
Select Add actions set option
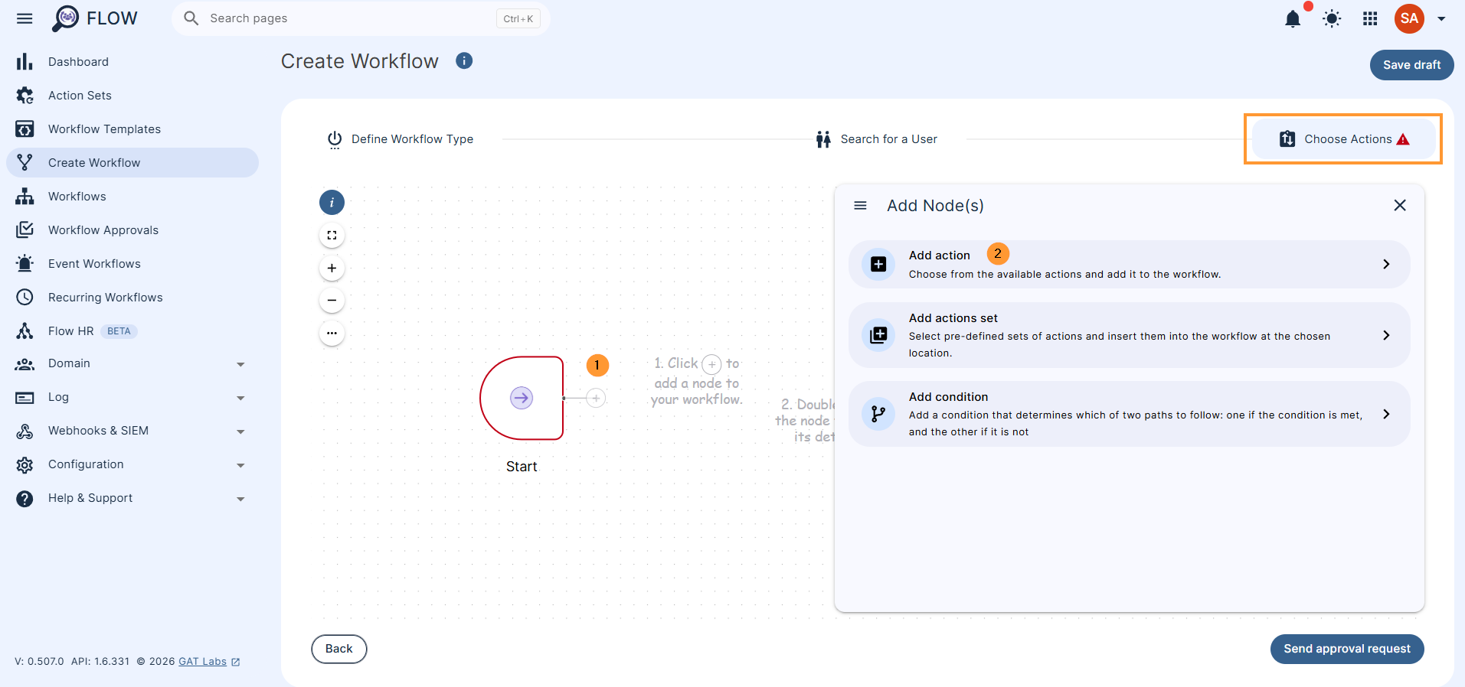(x=1129, y=335)
